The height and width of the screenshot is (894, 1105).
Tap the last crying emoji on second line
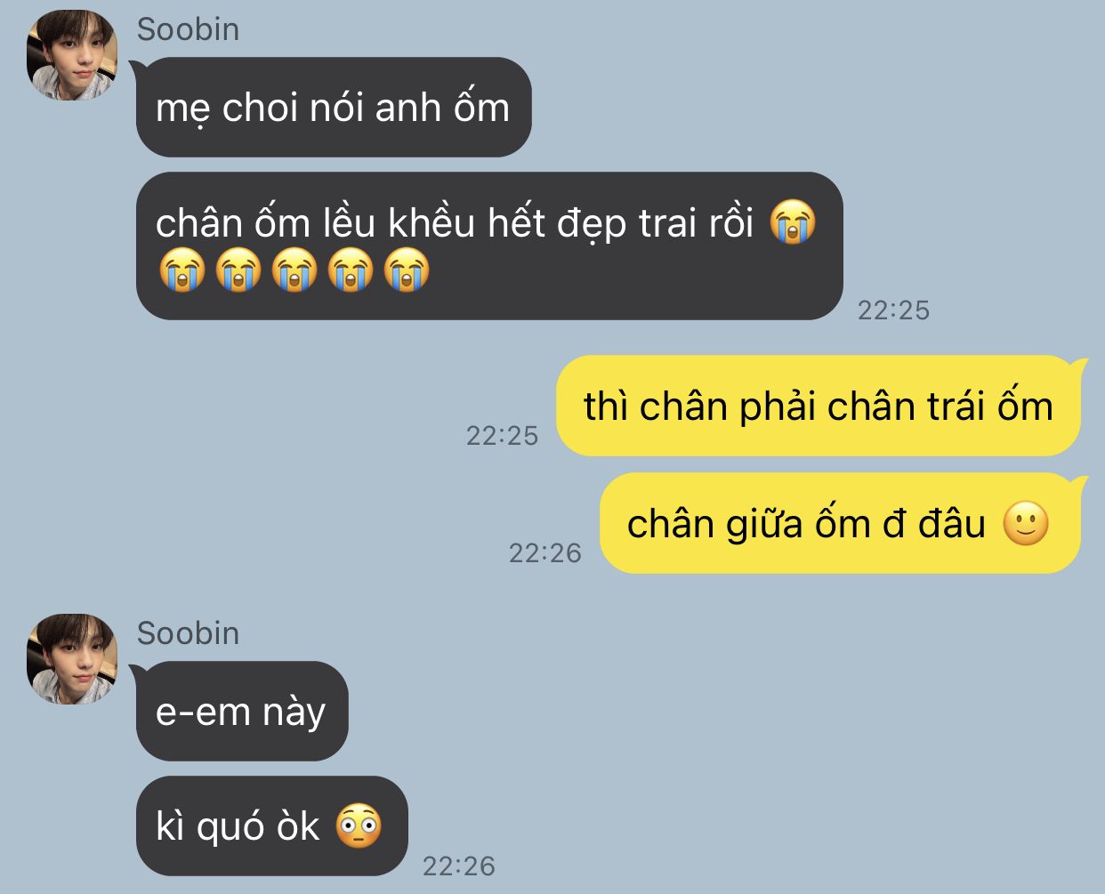tap(407, 270)
